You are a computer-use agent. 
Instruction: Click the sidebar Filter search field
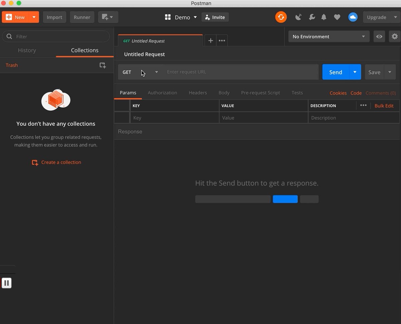[56, 36]
